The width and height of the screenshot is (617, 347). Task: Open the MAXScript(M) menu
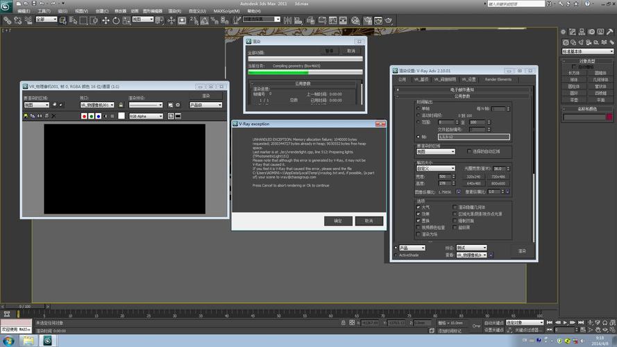(x=226, y=11)
